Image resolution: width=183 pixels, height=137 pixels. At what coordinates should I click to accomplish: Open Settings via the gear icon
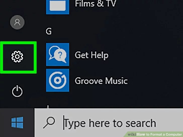[x=17, y=56]
